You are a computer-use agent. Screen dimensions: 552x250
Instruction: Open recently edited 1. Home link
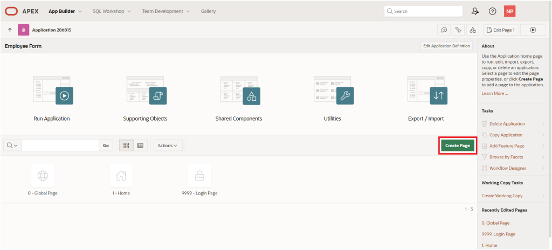click(489, 245)
